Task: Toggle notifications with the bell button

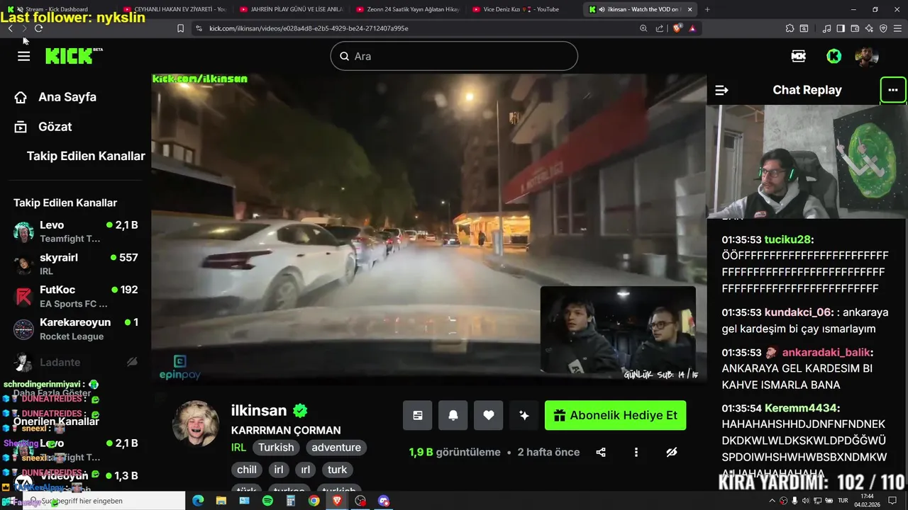Action: click(x=453, y=415)
